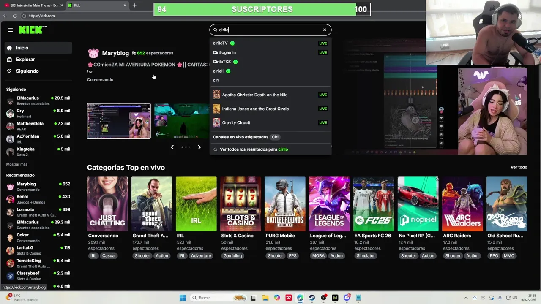This screenshot has width=541, height=304.
Task: Open Ac7ionMan IRL channel
Action: (x=38, y=139)
